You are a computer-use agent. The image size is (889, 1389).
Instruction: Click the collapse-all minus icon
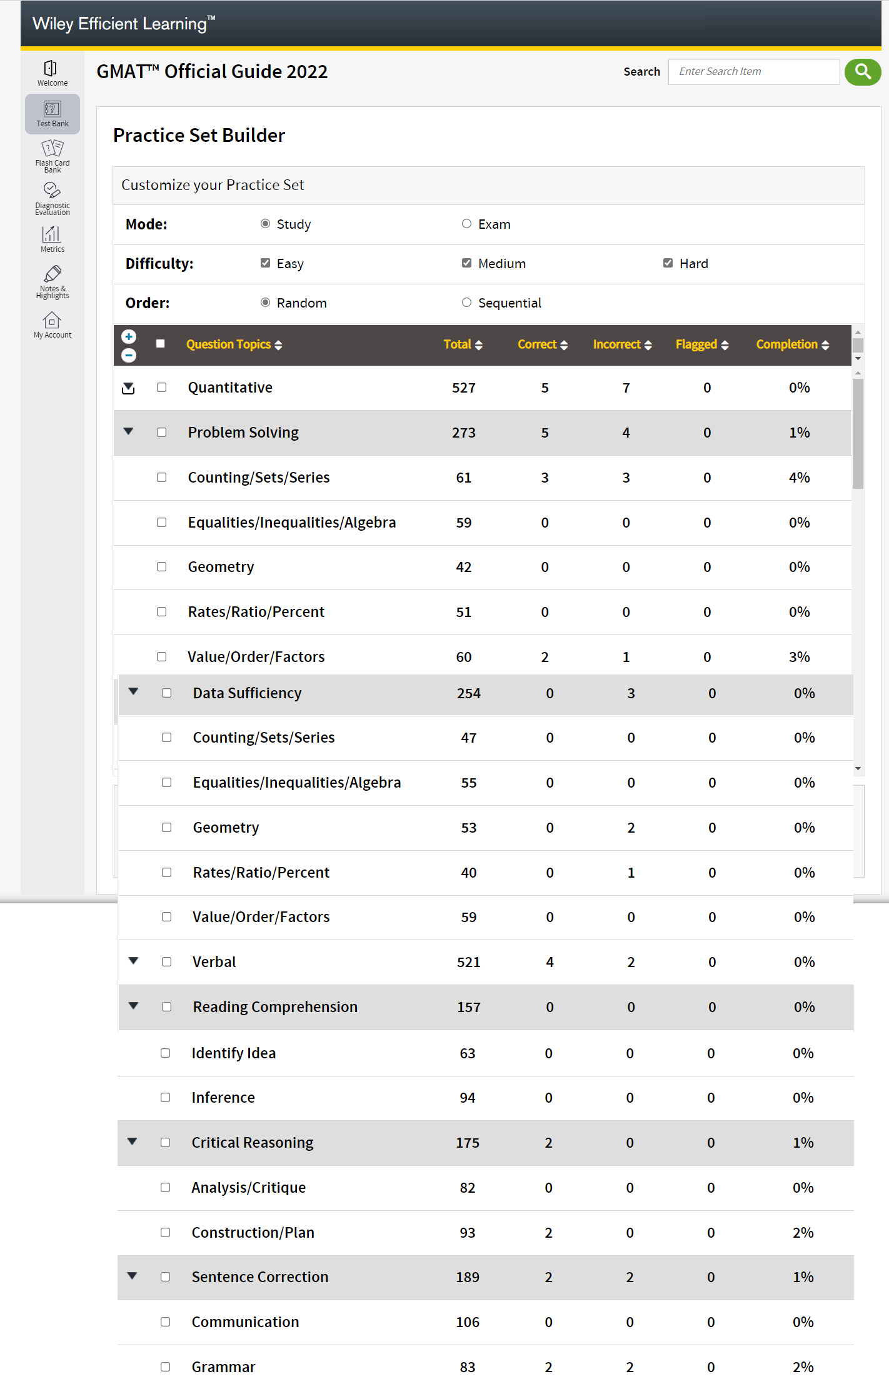129,356
